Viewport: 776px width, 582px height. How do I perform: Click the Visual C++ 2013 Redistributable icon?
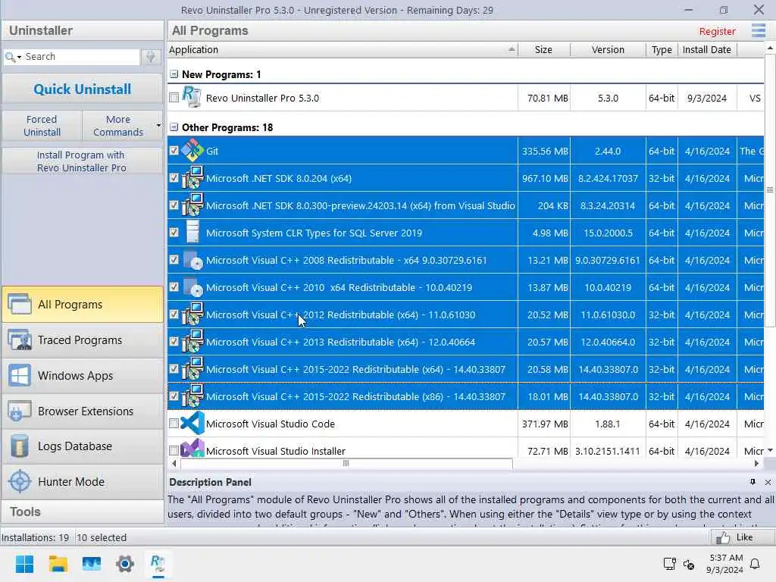[192, 341]
